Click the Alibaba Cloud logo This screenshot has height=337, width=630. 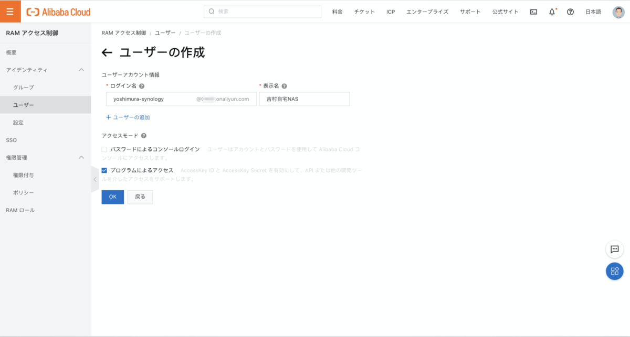pos(58,12)
